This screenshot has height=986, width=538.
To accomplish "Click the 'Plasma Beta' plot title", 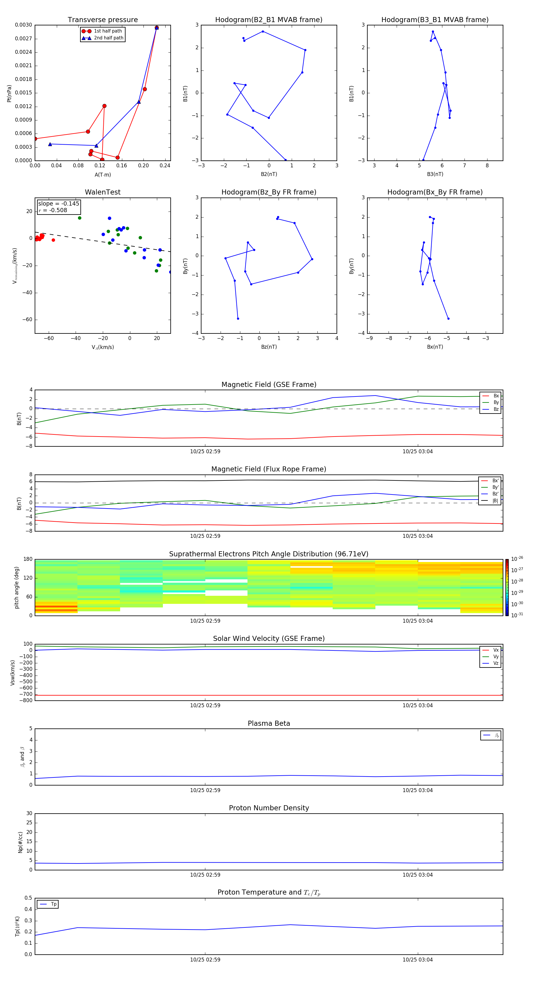I will coord(269,723).
